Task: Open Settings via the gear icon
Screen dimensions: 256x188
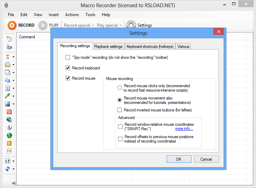Action: coord(131,25)
